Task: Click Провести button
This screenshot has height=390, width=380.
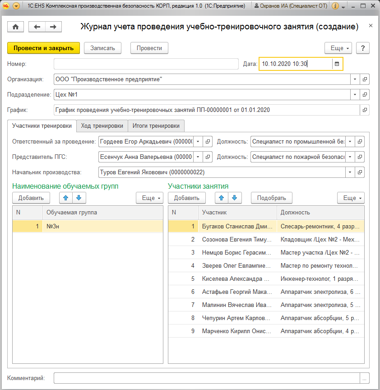Action: pyautogui.click(x=149, y=48)
